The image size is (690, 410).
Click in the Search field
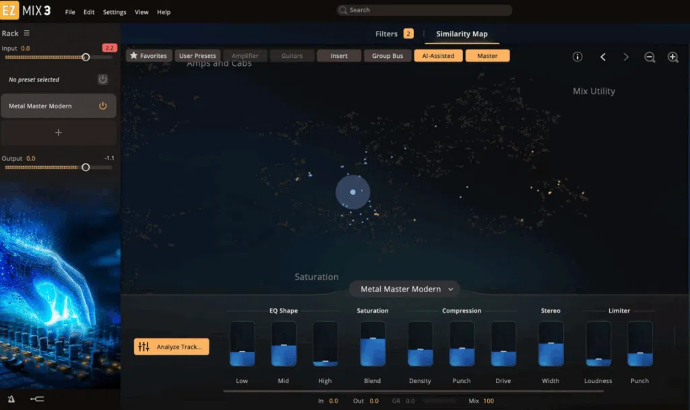(425, 10)
